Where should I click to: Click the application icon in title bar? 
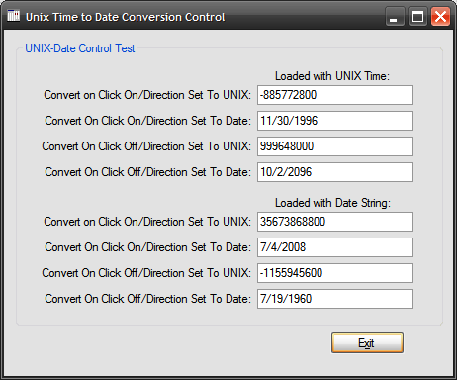tap(14, 15)
